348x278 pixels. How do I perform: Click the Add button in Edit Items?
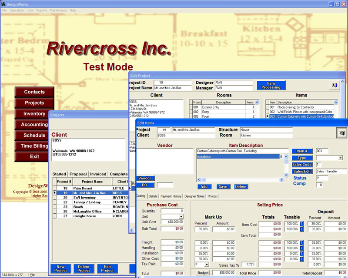click(x=204, y=187)
